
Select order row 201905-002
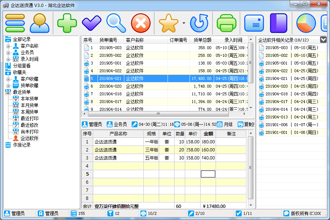click(165, 55)
